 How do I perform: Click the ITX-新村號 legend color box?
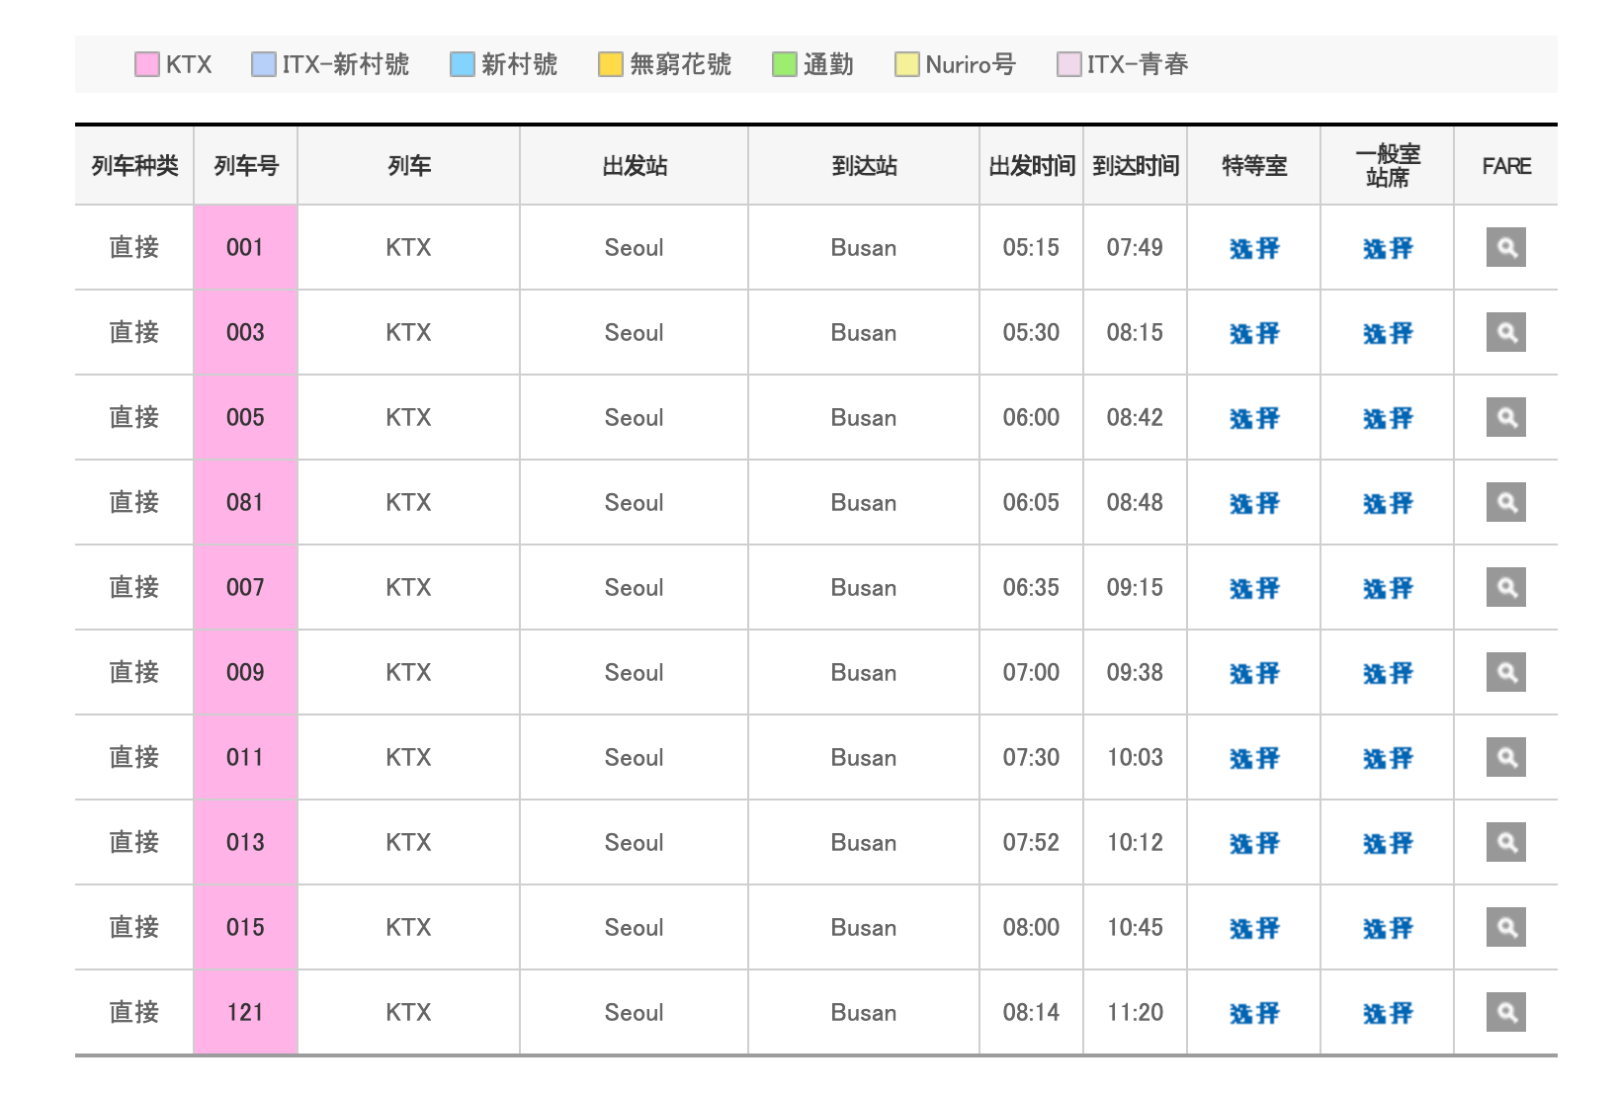click(264, 64)
